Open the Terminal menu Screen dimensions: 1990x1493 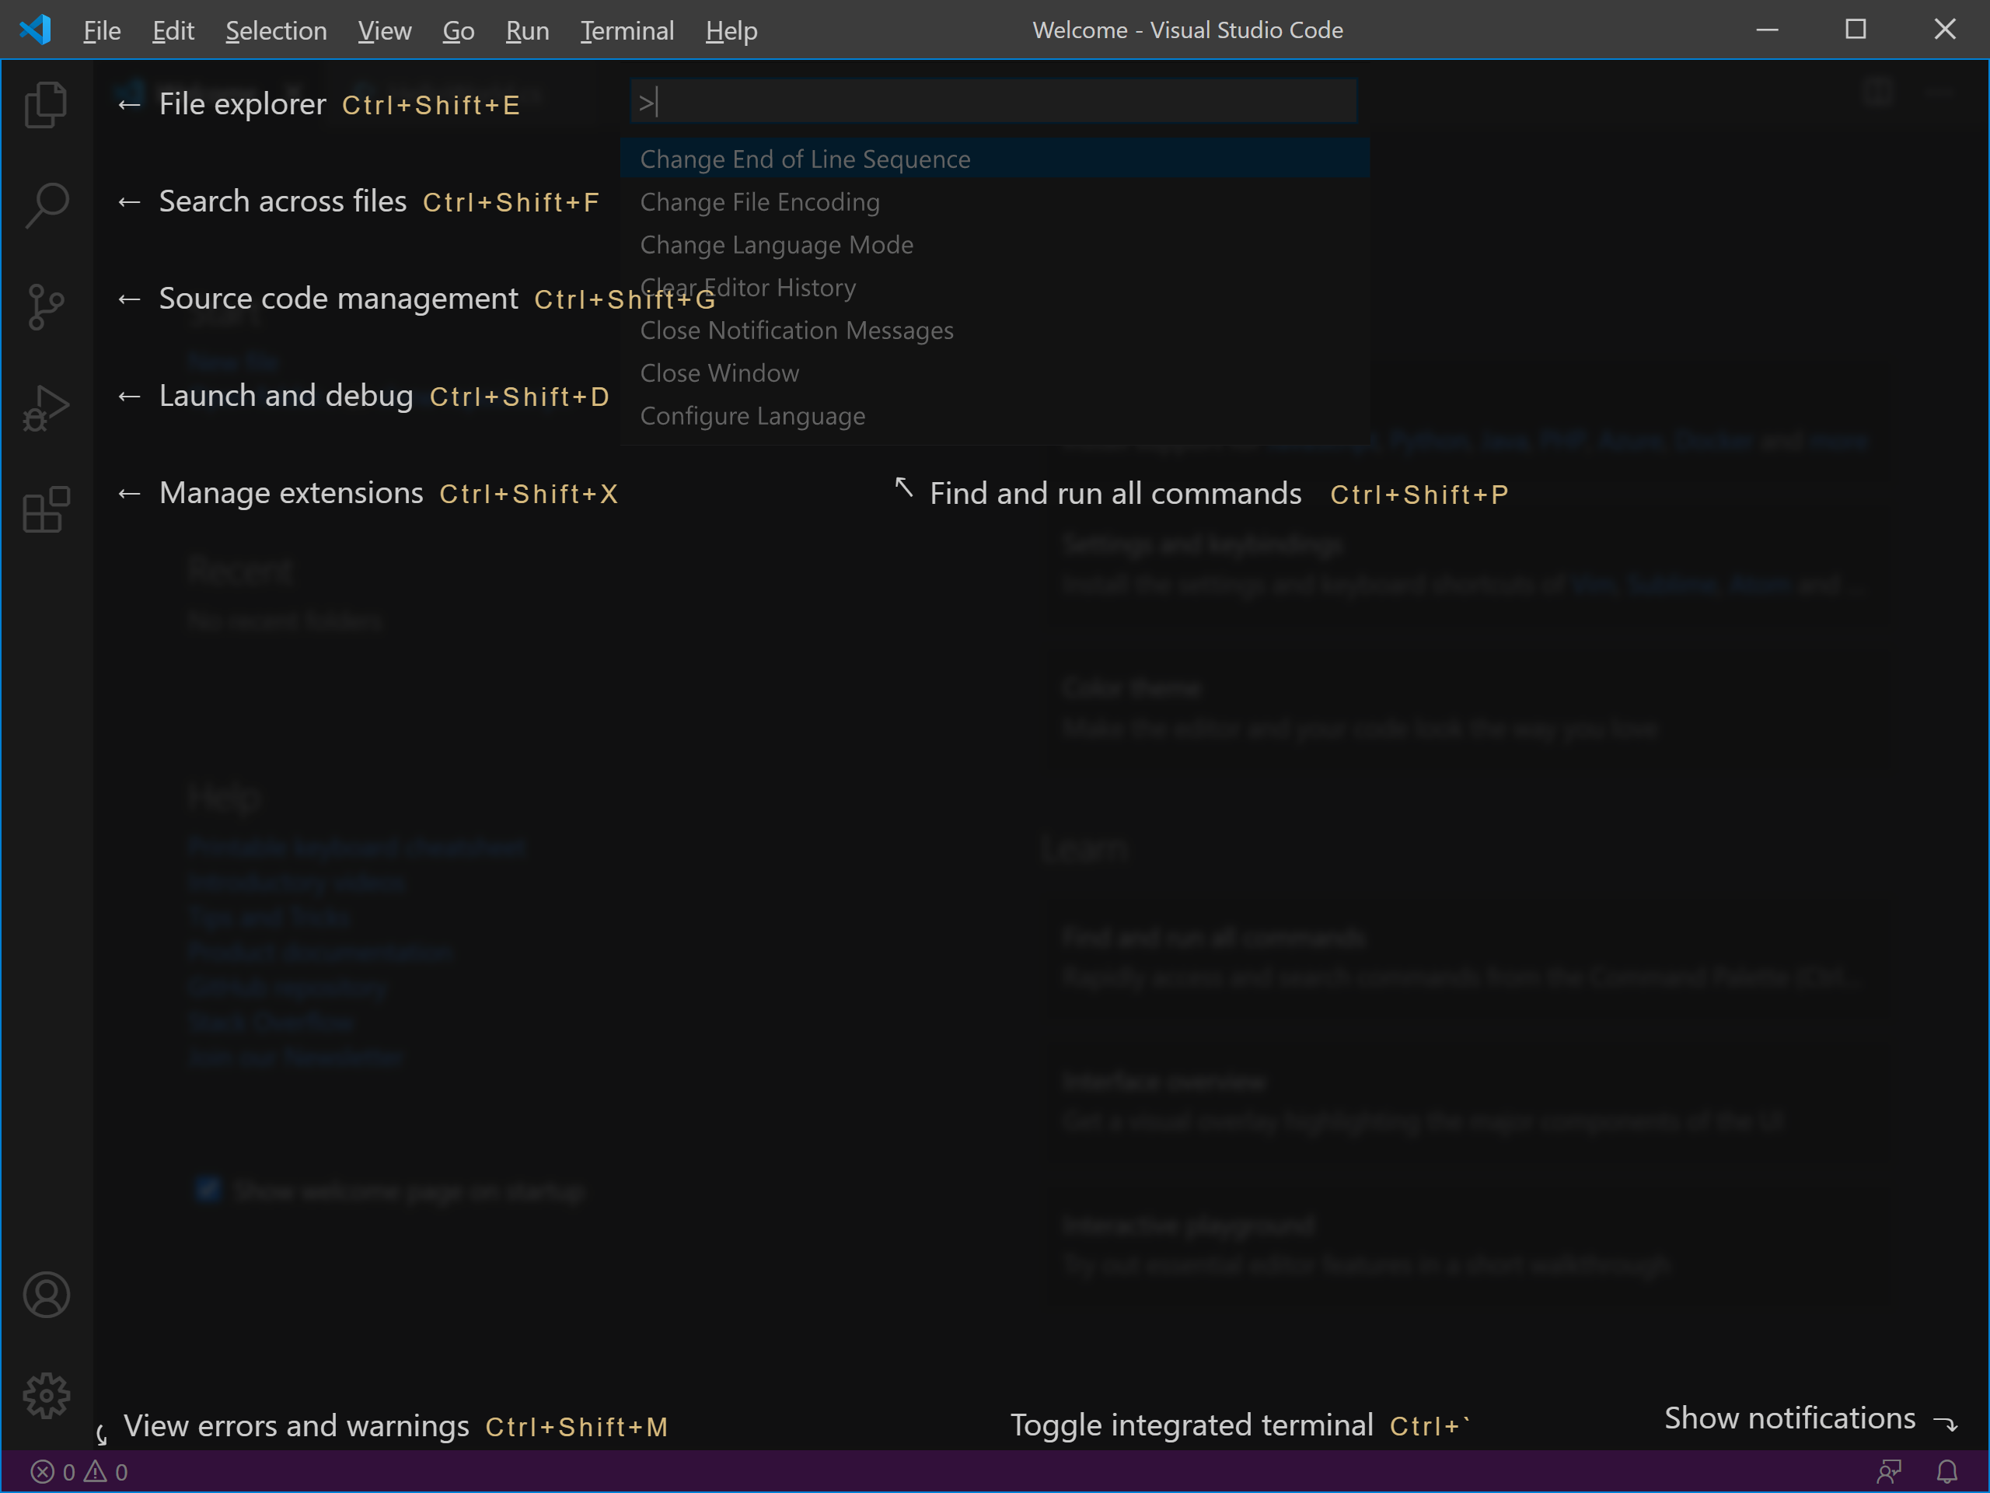[626, 30]
